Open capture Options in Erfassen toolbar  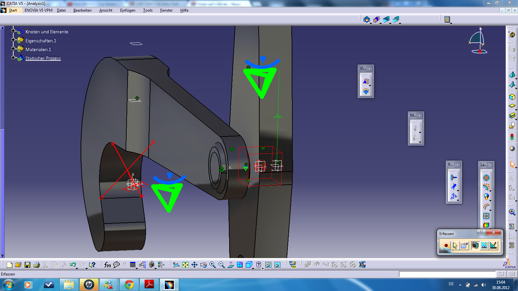464,245
